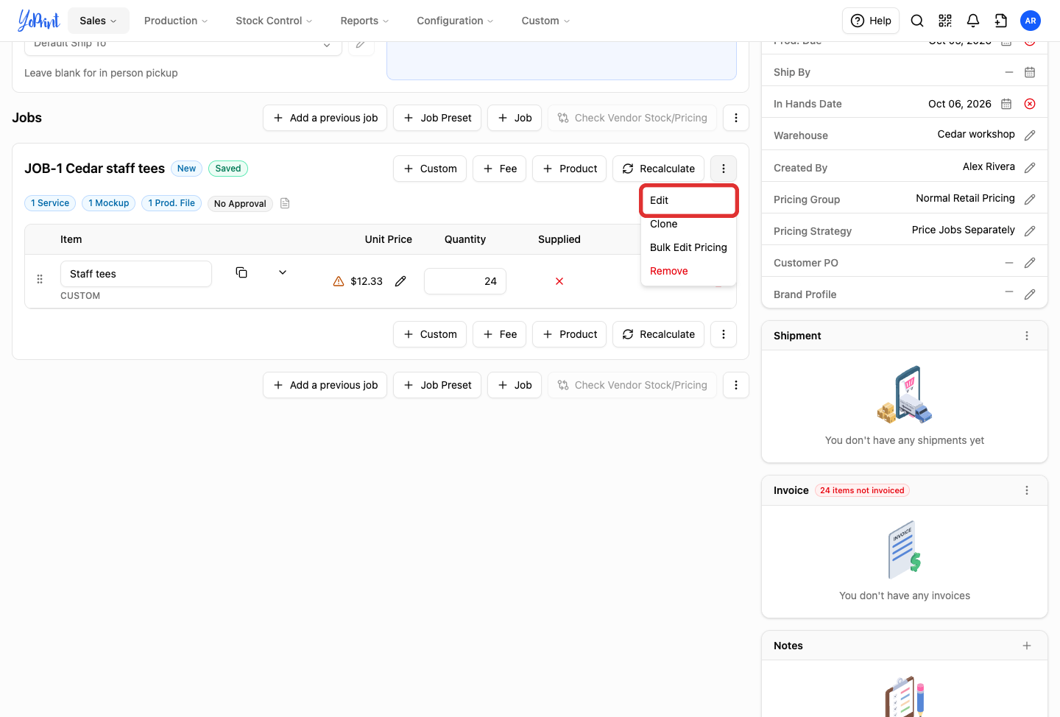1060x717 pixels.
Task: Choose Remove from the job menu
Action: [688, 271]
